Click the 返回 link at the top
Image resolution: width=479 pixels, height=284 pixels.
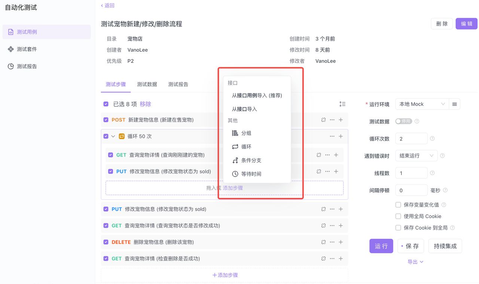coord(107,5)
